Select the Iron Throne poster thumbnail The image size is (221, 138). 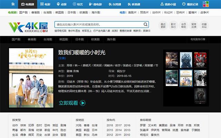click(x=186, y=60)
